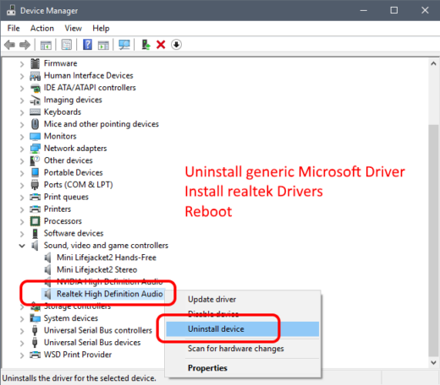Choose Uninstall device in the context menu
This screenshot has width=440, height=385.
[243, 329]
